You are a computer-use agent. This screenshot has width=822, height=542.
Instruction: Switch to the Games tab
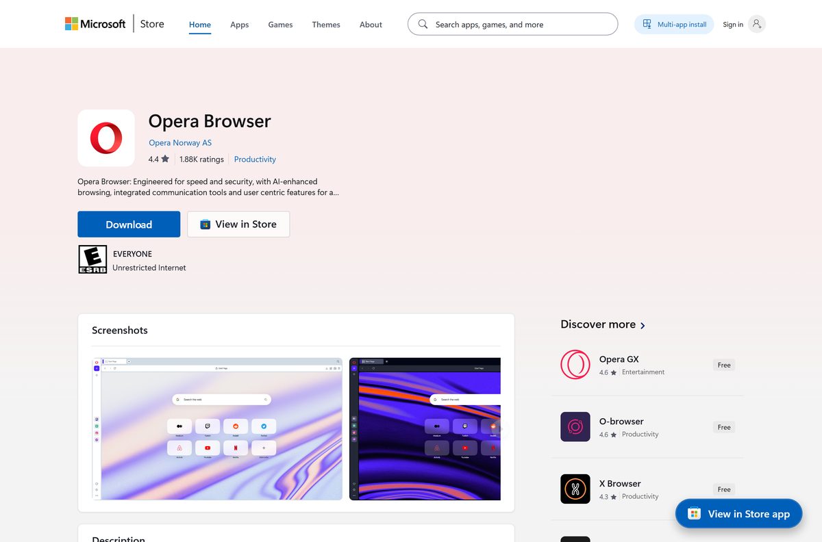(x=280, y=25)
